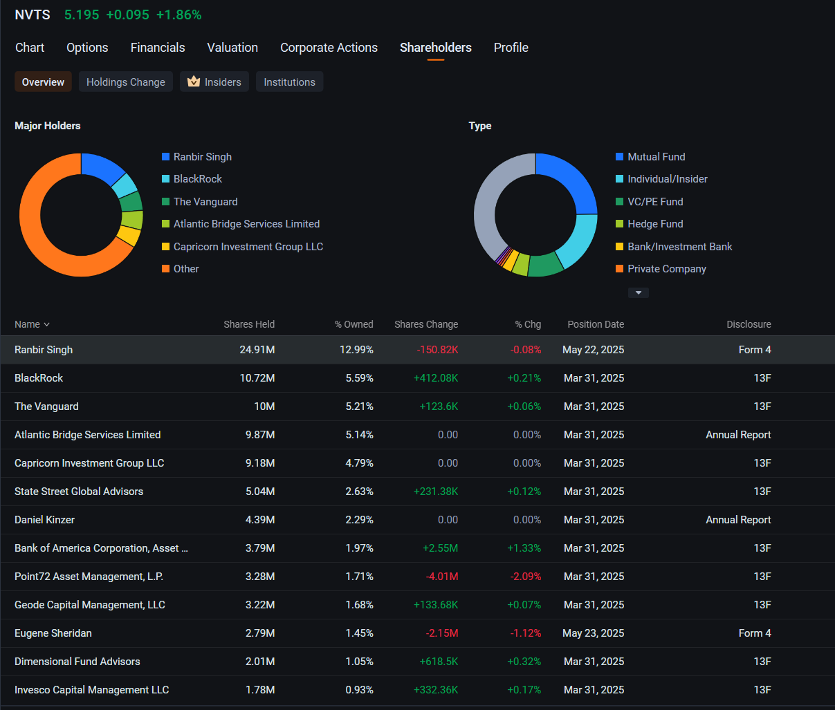
Task: Select the Overview button
Action: tap(43, 82)
